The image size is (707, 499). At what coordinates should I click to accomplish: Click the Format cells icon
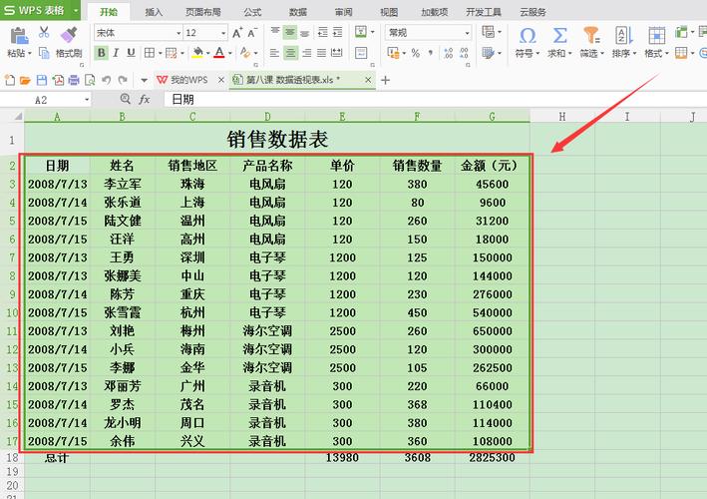click(656, 35)
